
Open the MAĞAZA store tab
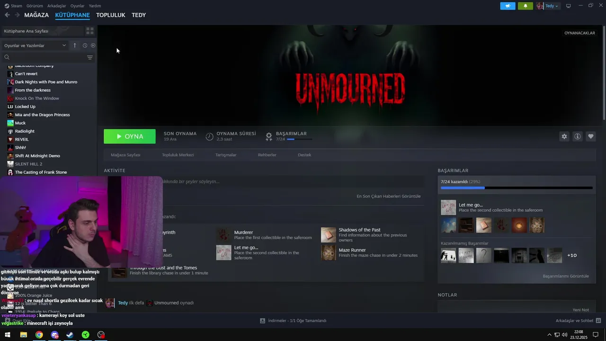click(x=36, y=15)
